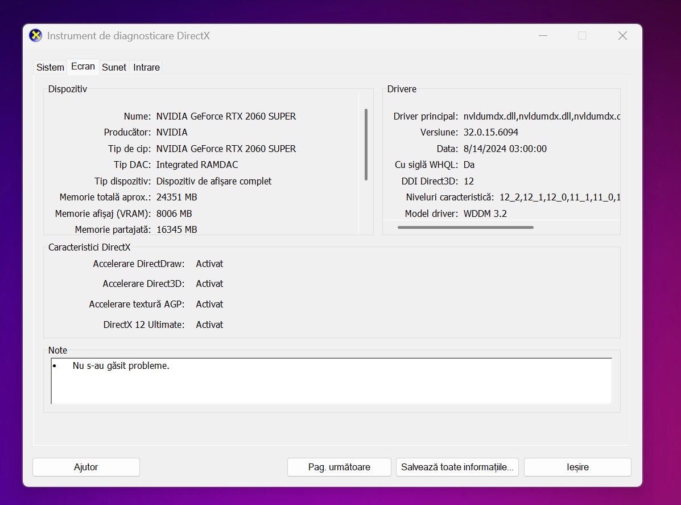This screenshot has width=681, height=505.
Task: Click Accelerare Direct3D Activat status
Action: (209, 284)
